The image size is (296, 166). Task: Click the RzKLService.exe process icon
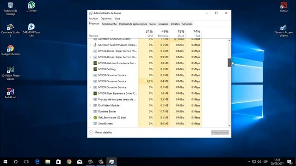[x=95, y=118]
